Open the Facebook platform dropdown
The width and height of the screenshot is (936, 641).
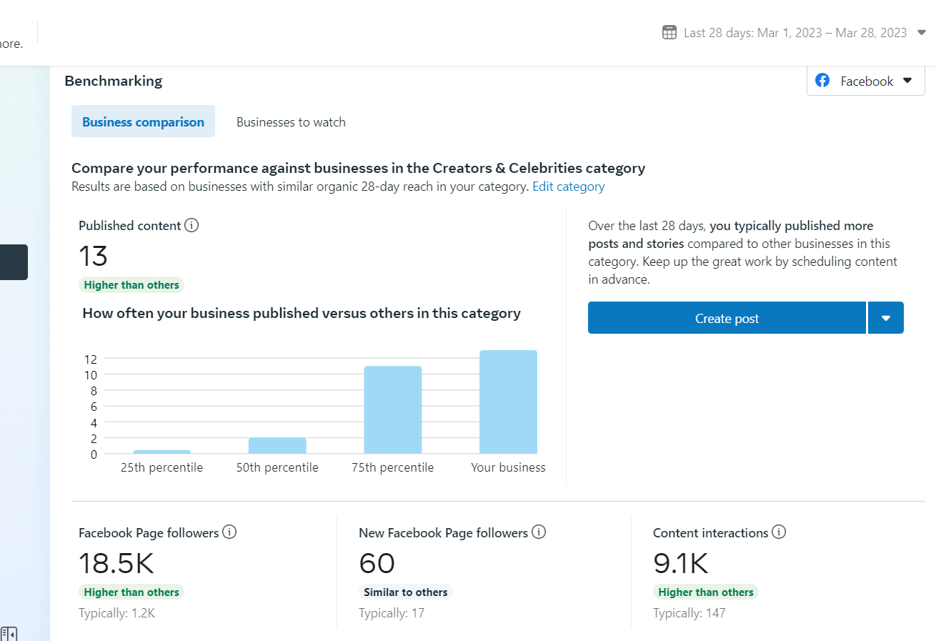click(x=865, y=81)
